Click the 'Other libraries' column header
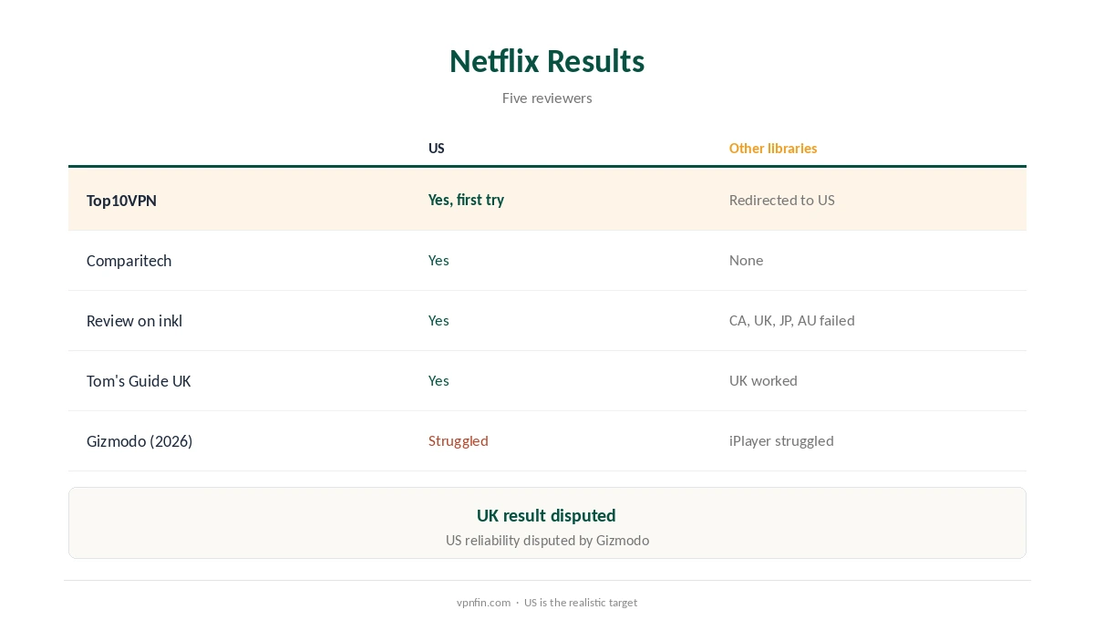Image resolution: width=1094 pixels, height=620 pixels. tap(773, 148)
